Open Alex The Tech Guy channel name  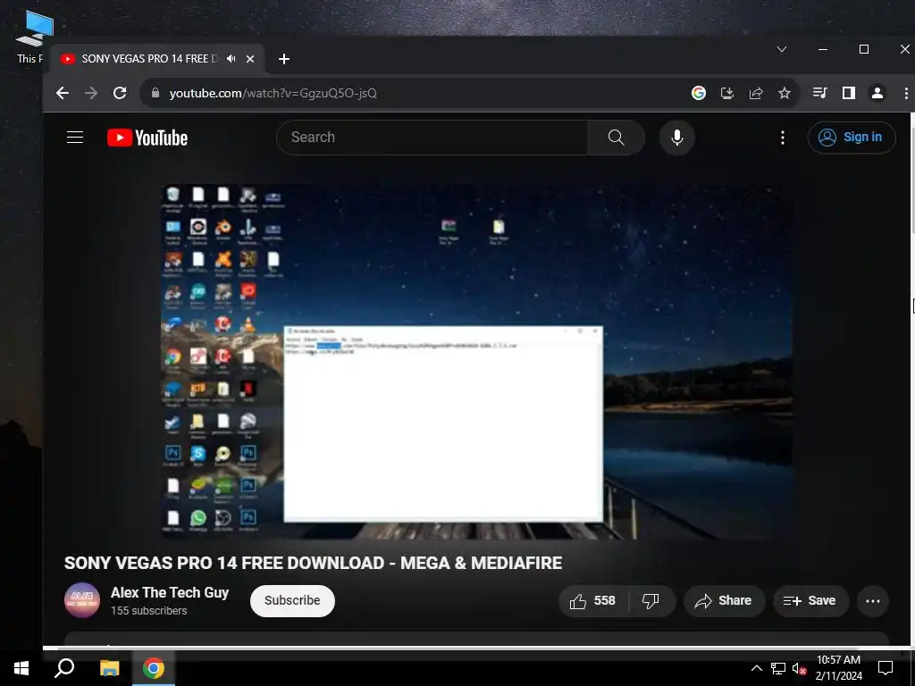click(x=170, y=593)
